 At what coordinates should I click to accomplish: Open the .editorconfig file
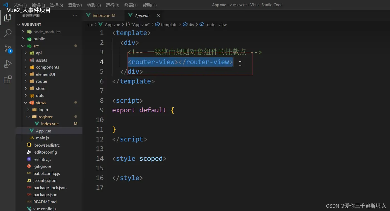click(x=49, y=152)
